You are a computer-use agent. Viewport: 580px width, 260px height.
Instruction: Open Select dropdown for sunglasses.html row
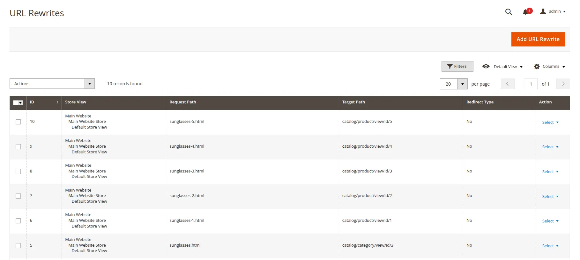(550, 246)
